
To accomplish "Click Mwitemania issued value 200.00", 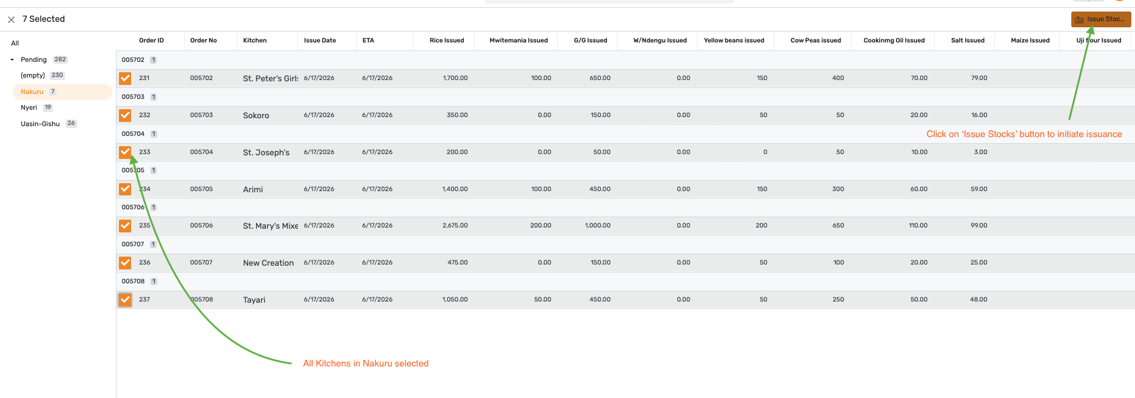I will [x=541, y=226].
